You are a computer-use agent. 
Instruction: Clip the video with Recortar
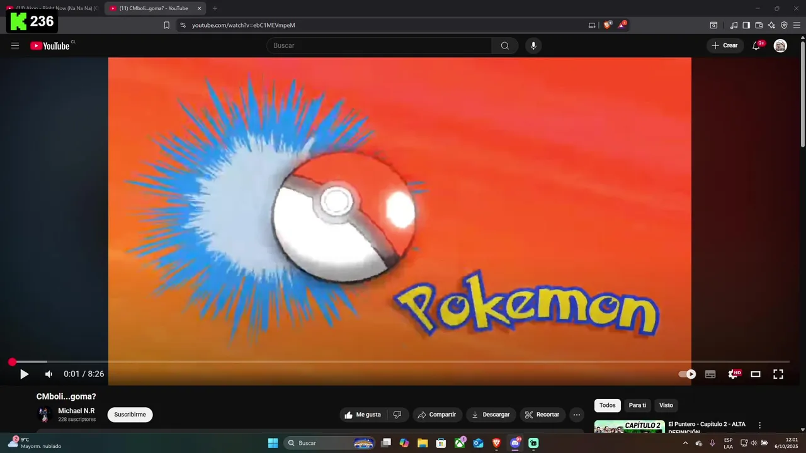click(542, 415)
